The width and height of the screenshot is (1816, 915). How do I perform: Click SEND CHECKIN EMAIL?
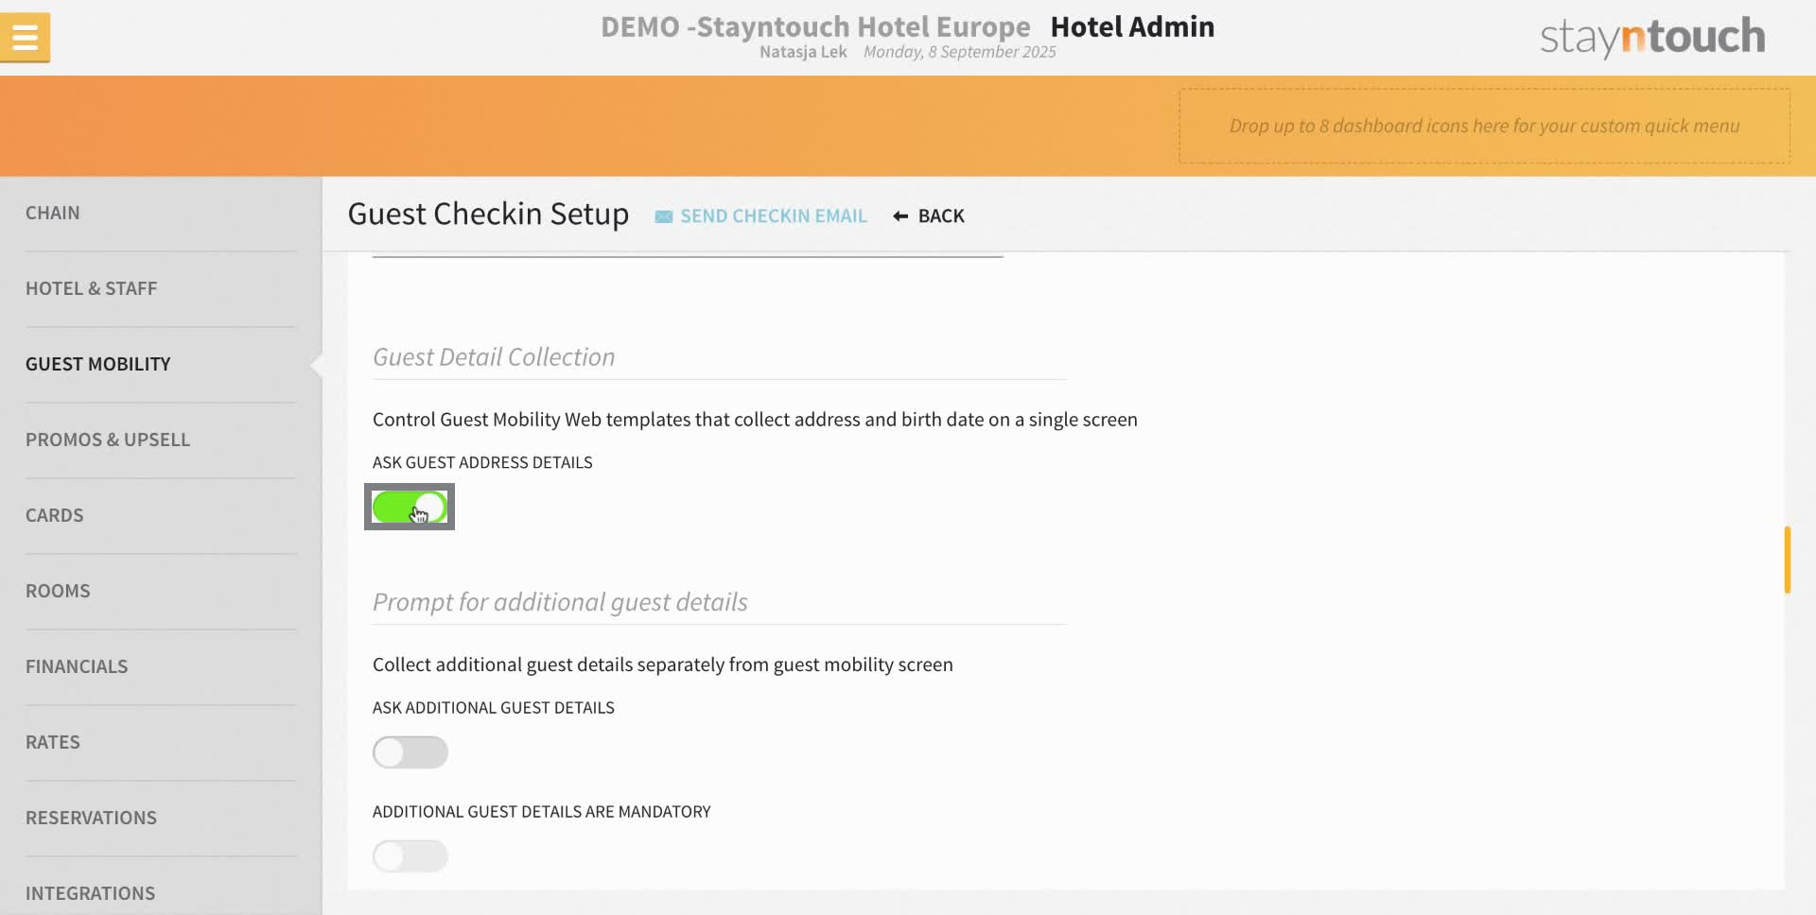pyautogui.click(x=773, y=216)
